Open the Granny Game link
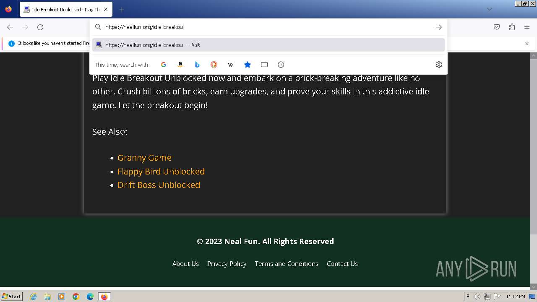 pyautogui.click(x=144, y=158)
